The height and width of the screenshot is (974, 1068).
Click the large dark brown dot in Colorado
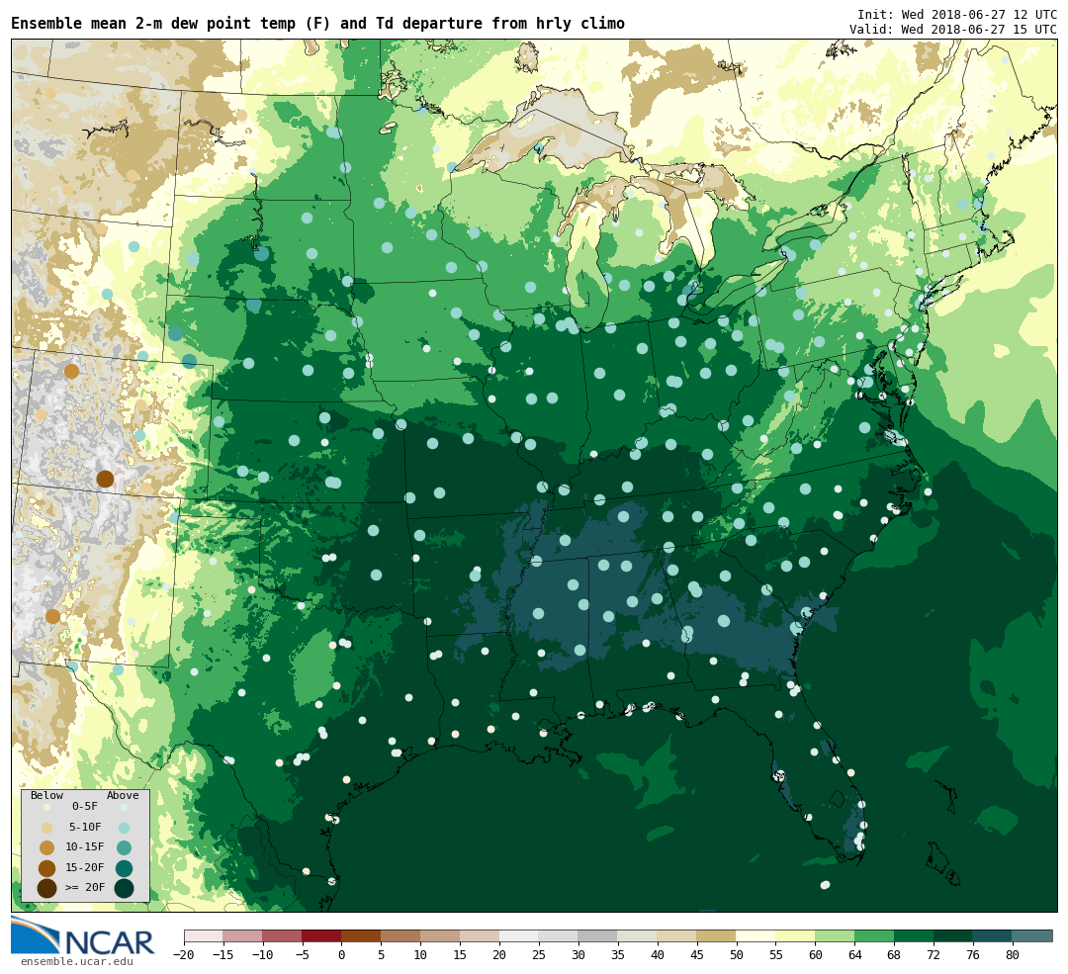tap(105, 479)
